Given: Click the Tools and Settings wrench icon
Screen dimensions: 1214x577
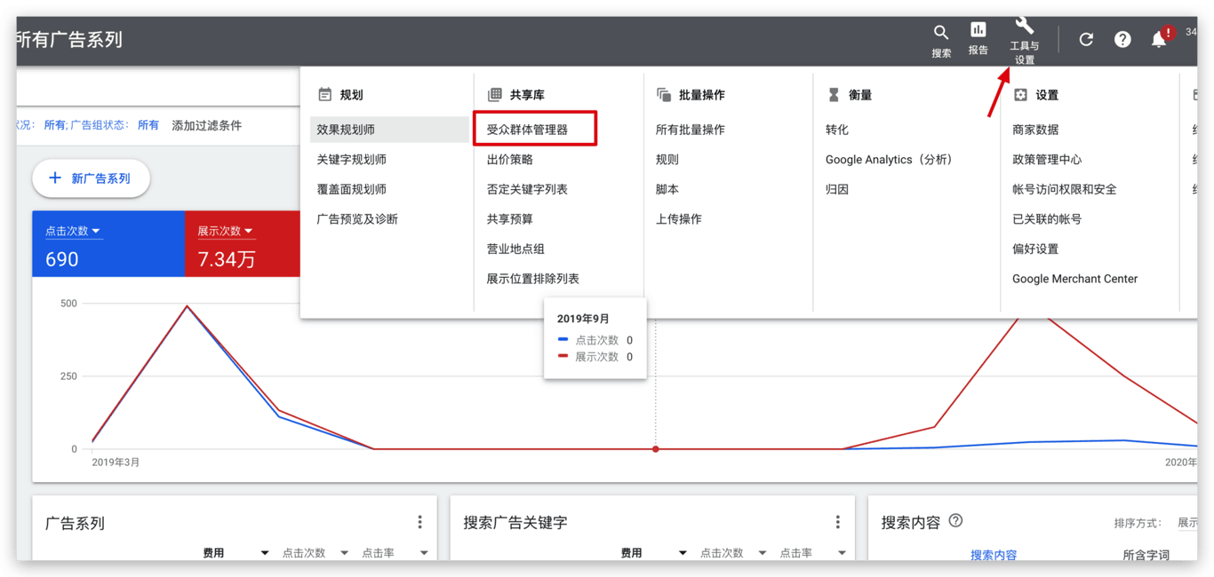Looking at the screenshot, I should coord(1024,26).
